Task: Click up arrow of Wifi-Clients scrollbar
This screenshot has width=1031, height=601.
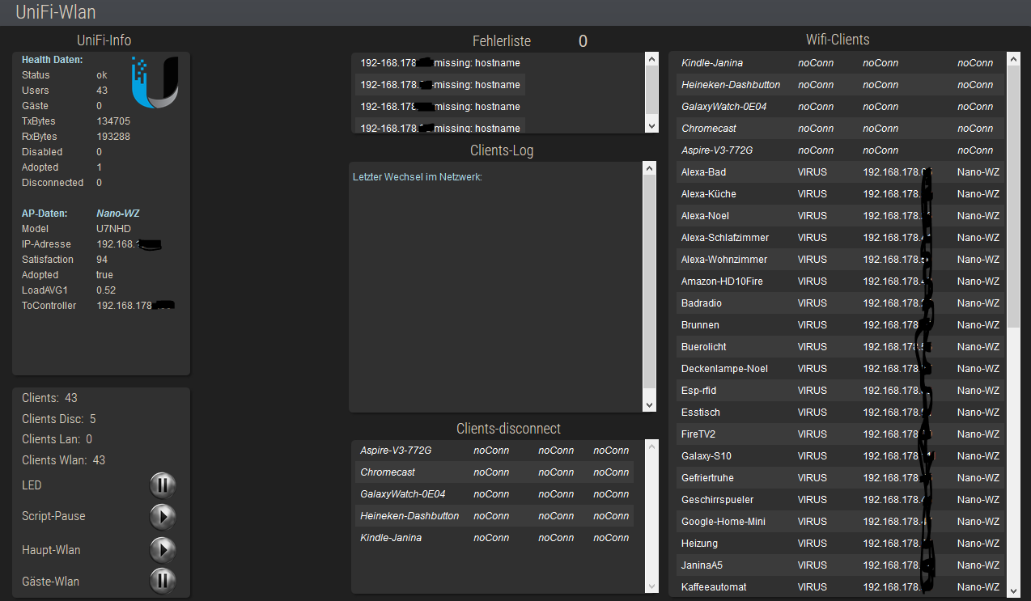Action: pos(1013,59)
